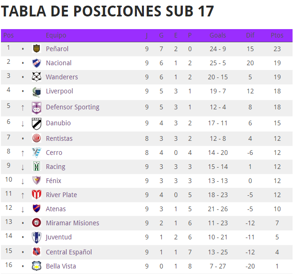
Task: Select the River Plate red-striped crest
Action: coord(37,195)
